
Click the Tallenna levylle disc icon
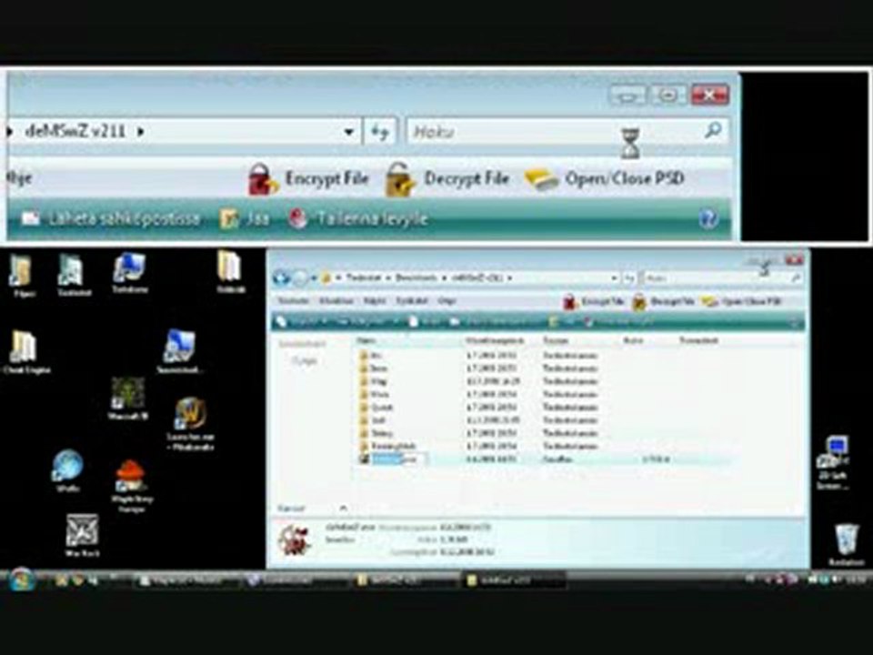click(297, 218)
